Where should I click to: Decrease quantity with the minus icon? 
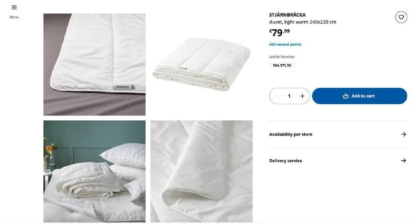click(x=276, y=96)
